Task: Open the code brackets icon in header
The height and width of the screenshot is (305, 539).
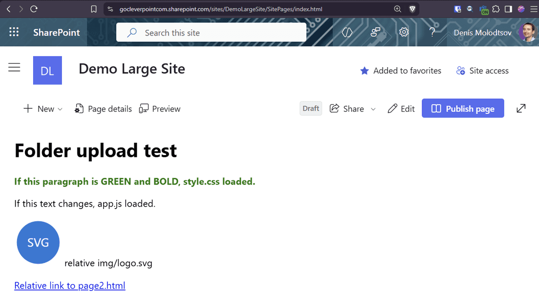Action: (347, 32)
